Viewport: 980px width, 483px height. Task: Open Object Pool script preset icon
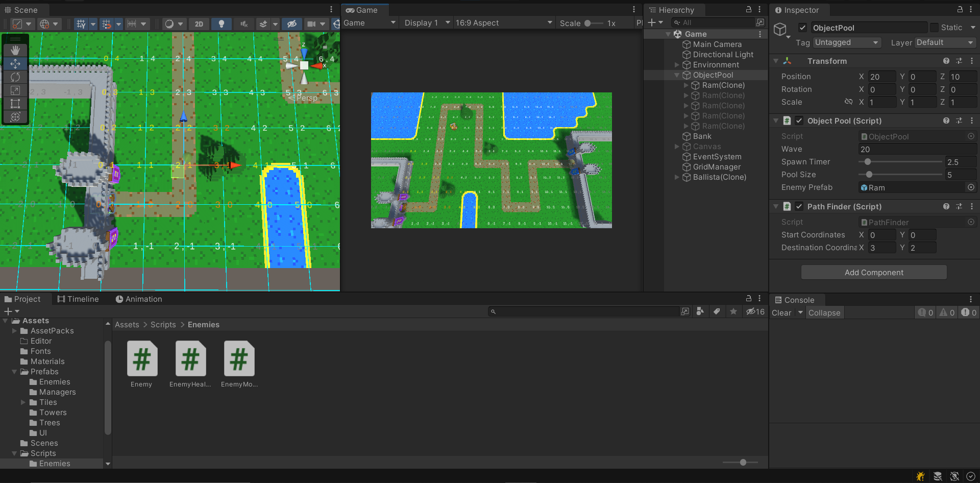(959, 120)
